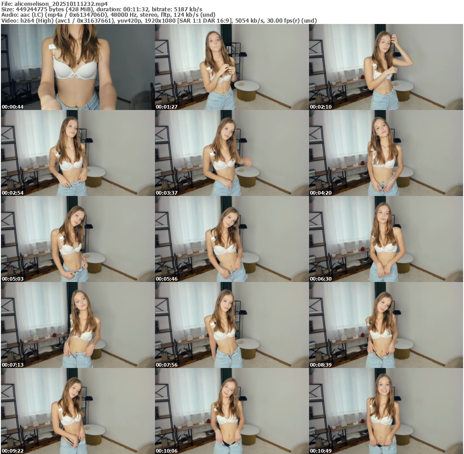Click the frame timestamped 00:07:56
Viewport: 464px width, 454px height.
(232, 325)
